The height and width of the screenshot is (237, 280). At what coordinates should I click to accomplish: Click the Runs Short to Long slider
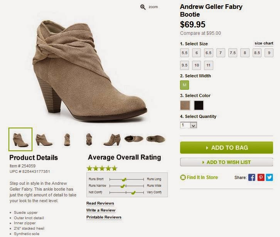pyautogui.click(x=127, y=179)
